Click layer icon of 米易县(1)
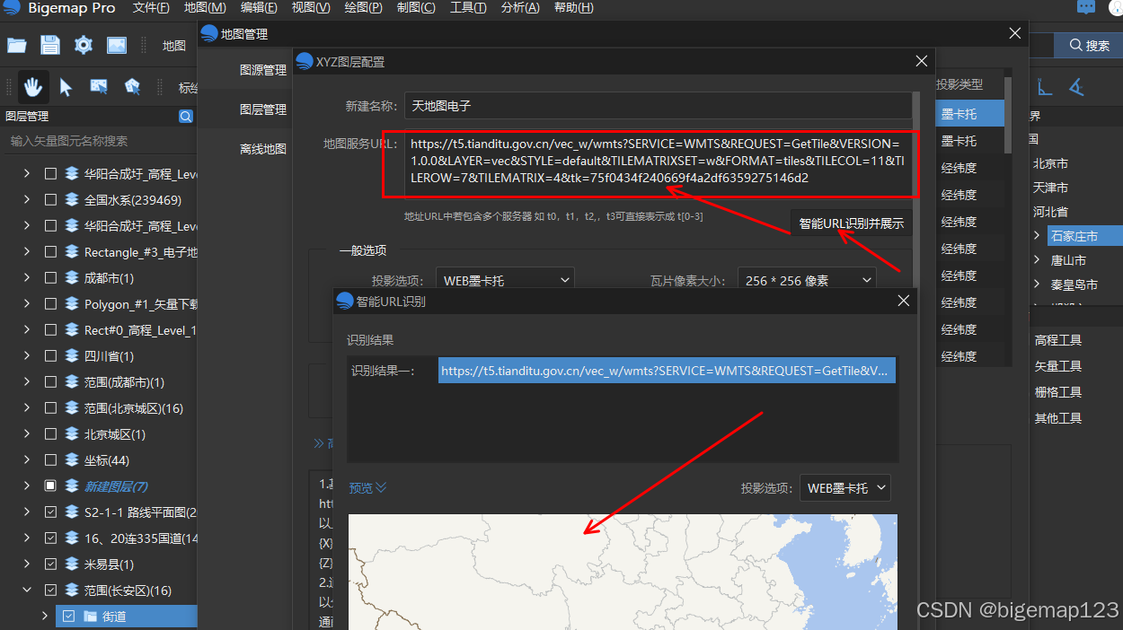Screen dimensions: 1123x630 [72, 564]
